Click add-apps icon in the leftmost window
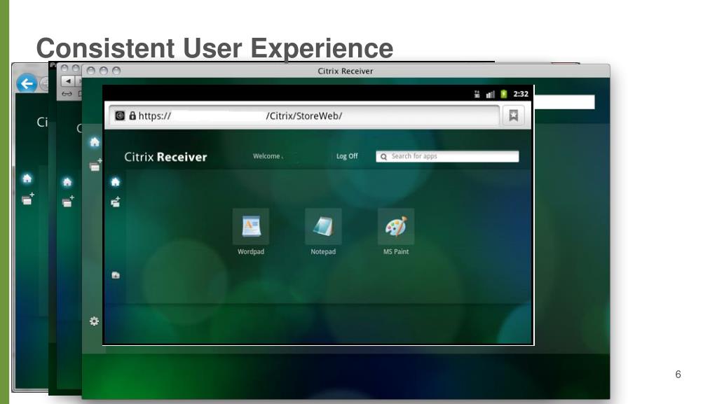The width and height of the screenshot is (717, 404). 28,198
